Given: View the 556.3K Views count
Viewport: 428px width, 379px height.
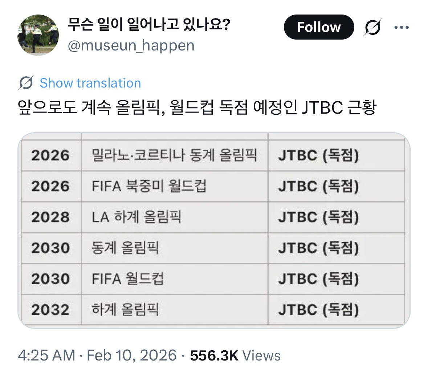Looking at the screenshot, I should [x=235, y=355].
